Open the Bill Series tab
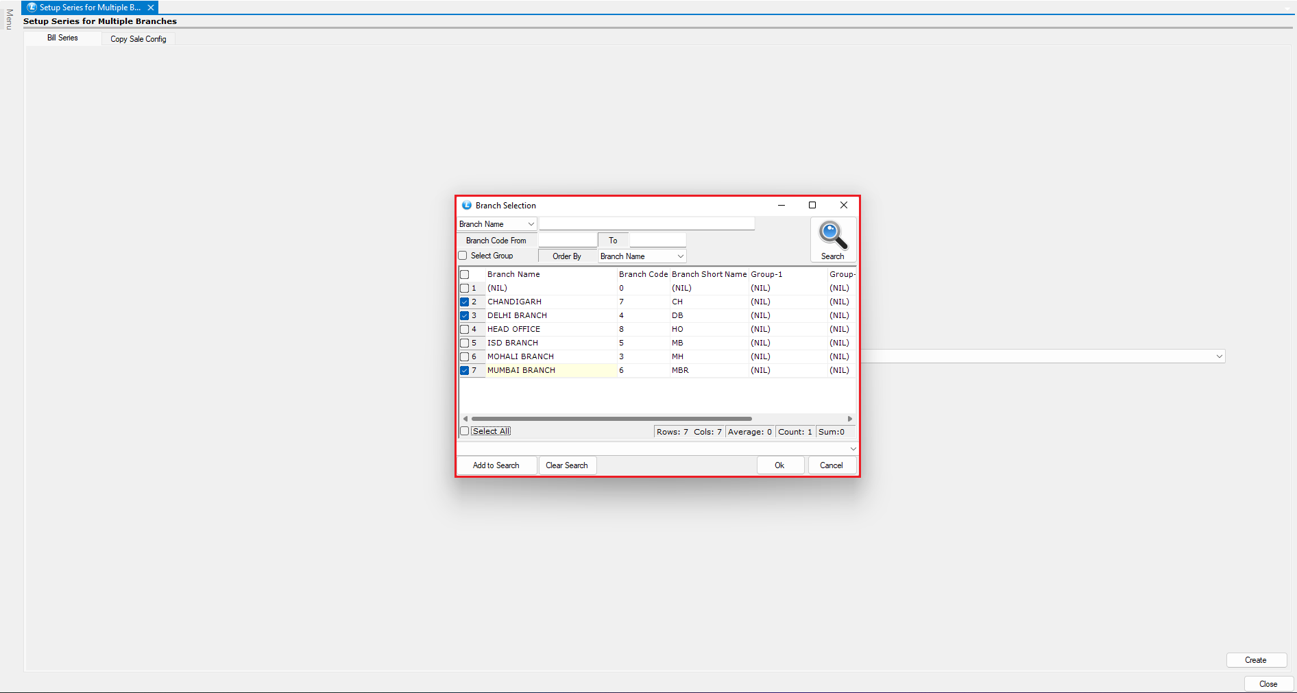1297x693 pixels. 62,38
